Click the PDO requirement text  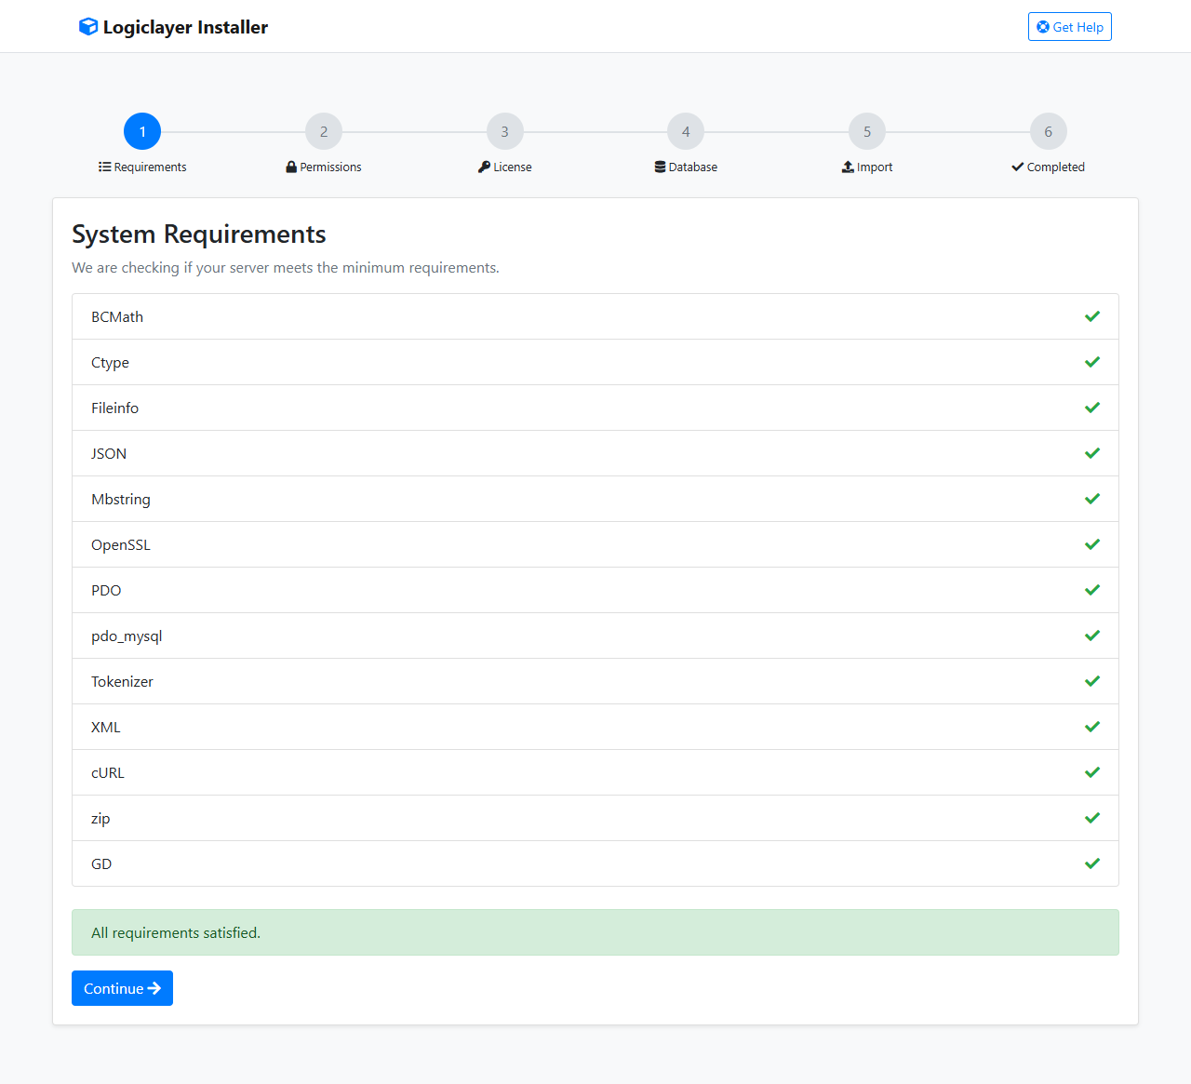point(106,590)
